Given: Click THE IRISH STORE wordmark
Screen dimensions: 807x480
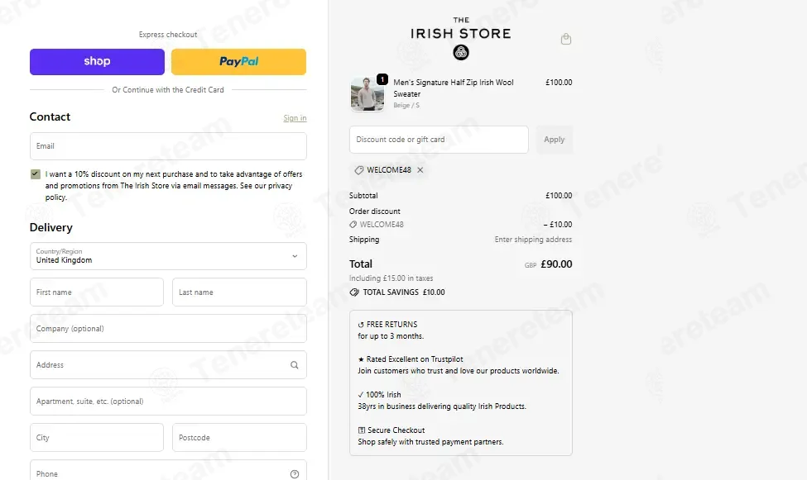Looking at the screenshot, I should [x=461, y=30].
